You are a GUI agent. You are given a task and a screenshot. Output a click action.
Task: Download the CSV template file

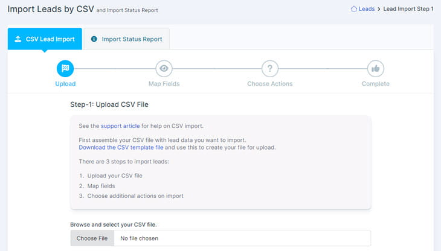(121, 147)
